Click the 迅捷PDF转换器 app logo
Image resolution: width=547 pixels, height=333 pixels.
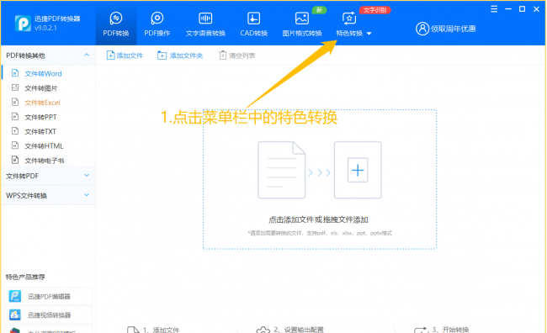tap(23, 24)
